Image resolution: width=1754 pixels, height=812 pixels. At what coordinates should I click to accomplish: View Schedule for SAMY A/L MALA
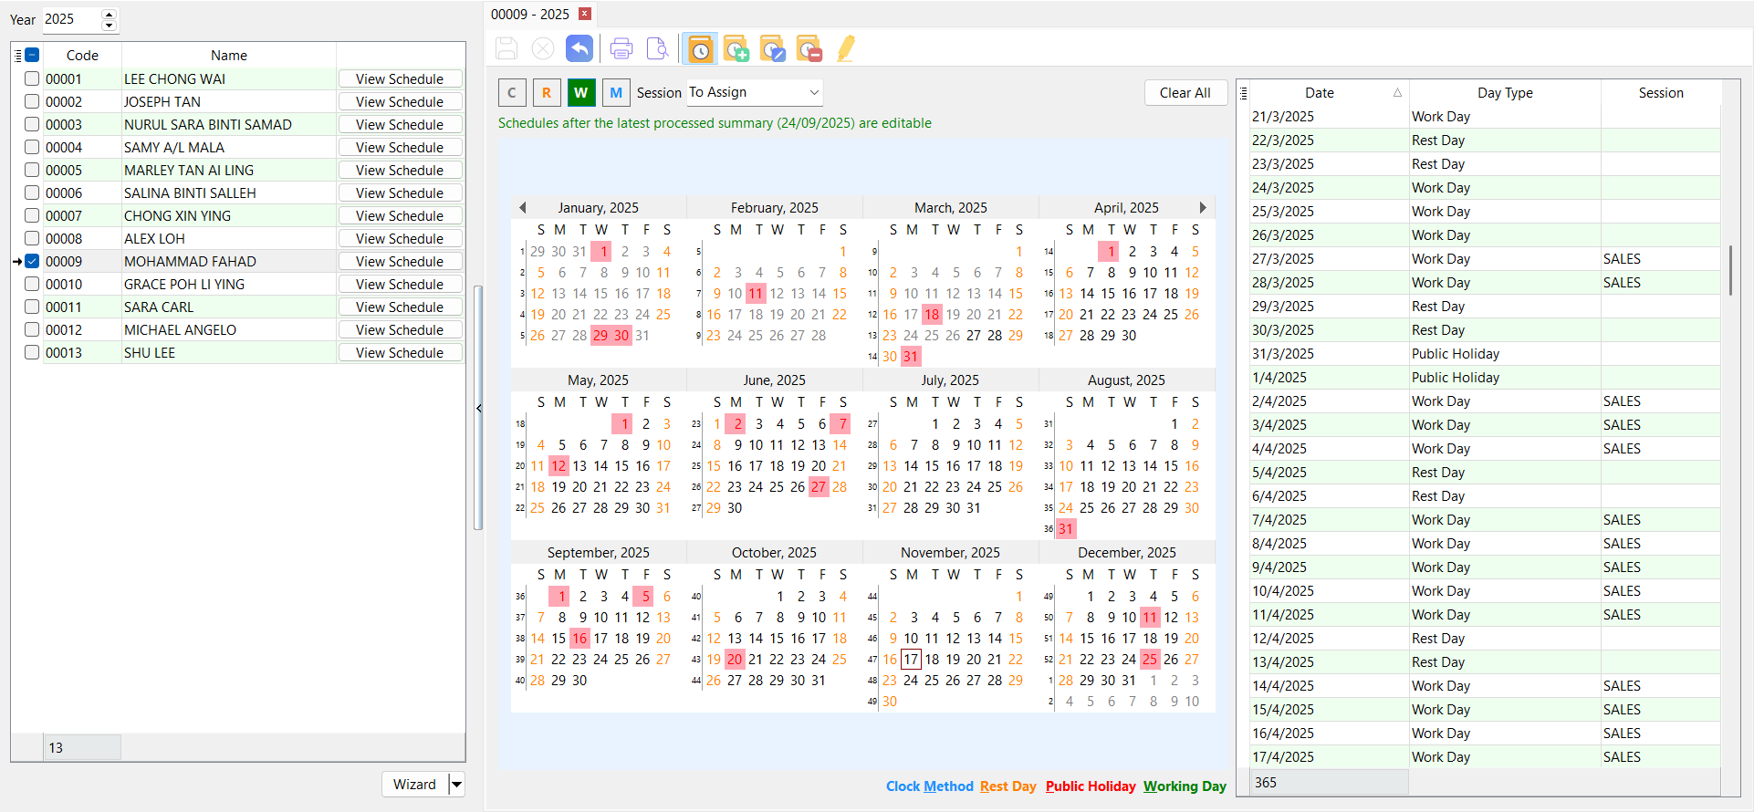400,148
